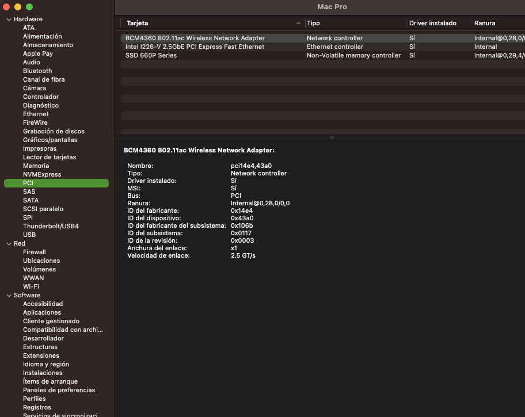This screenshot has width=525, height=417.
Task: Select NVMExpress sidebar entry
Action: pyautogui.click(x=42, y=175)
